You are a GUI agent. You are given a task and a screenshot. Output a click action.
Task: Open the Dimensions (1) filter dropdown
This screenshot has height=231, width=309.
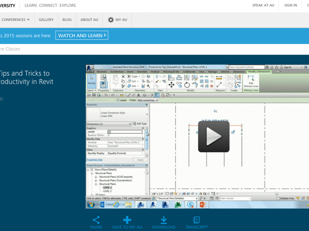pyautogui.click(x=109, y=124)
